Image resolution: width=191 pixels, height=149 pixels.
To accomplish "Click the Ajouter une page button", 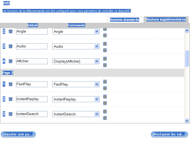I will click(18, 134).
